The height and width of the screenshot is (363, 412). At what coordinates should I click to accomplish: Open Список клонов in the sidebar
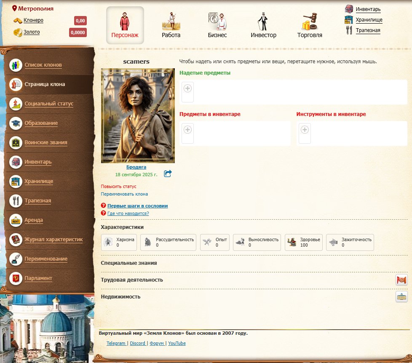coord(43,65)
